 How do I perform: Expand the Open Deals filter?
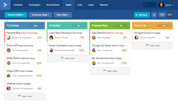[63, 15]
